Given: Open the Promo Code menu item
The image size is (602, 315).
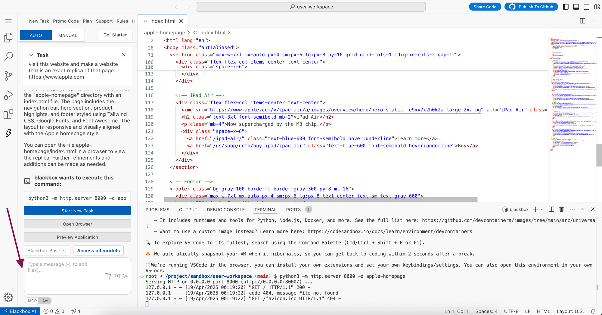Looking at the screenshot, I should 66,21.
